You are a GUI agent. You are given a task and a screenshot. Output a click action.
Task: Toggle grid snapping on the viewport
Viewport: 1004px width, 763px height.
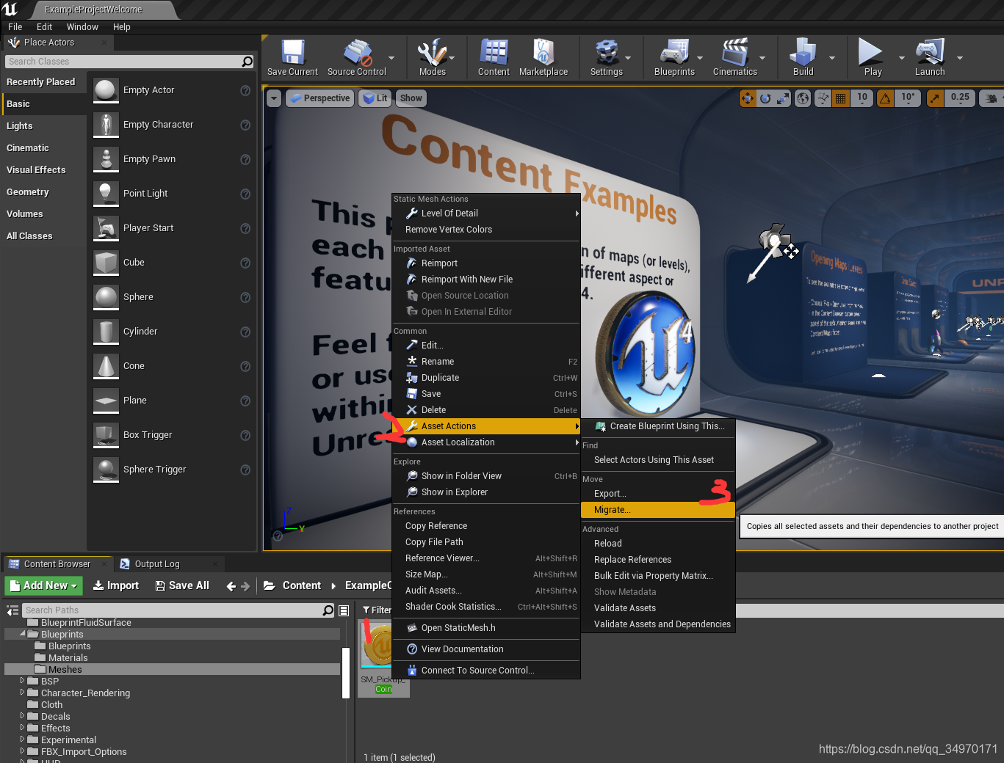pos(841,98)
